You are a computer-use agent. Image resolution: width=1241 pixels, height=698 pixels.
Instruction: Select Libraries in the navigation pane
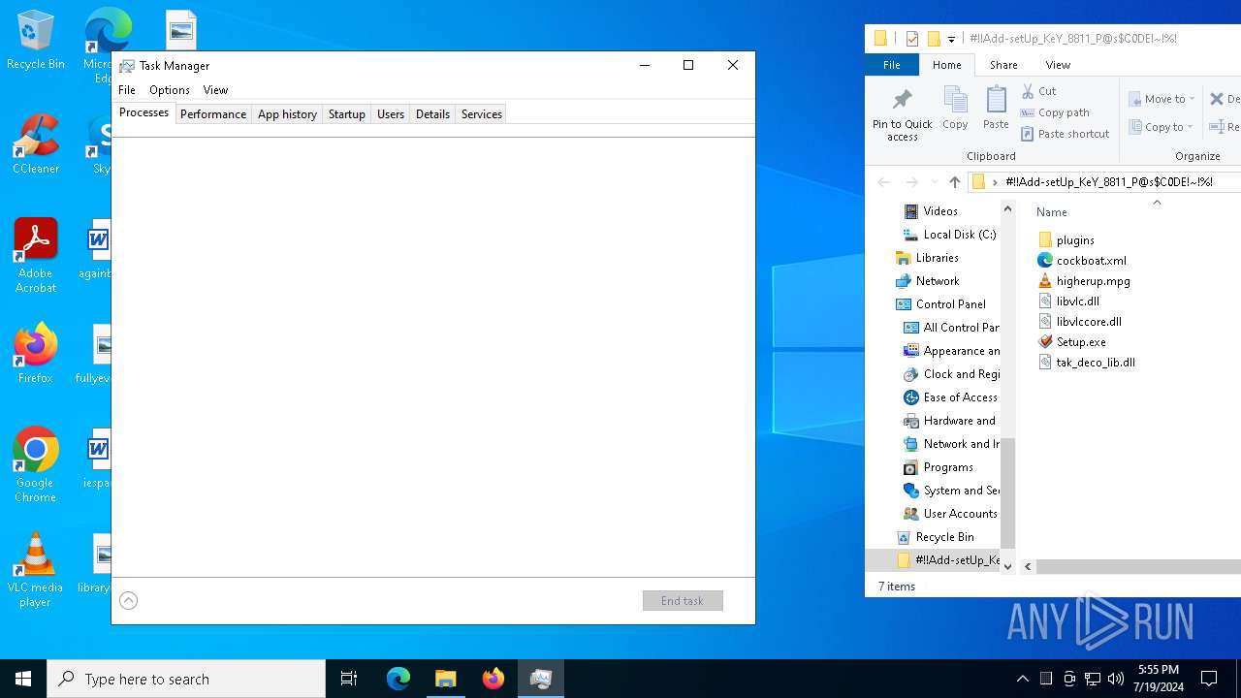click(x=928, y=258)
